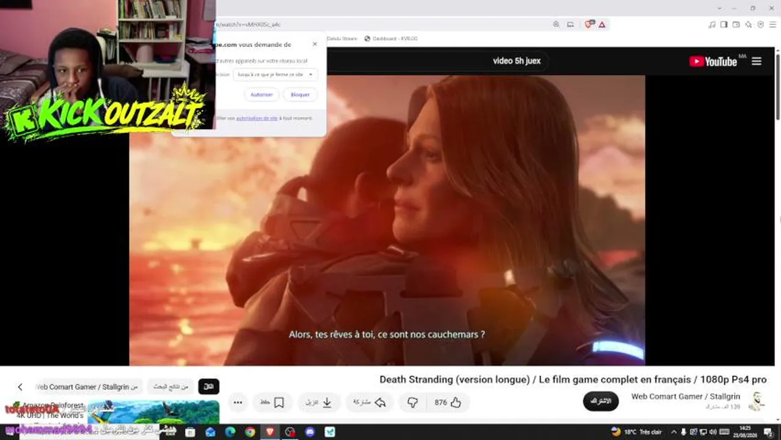
Task: Click the Death Stranding video title text
Action: click(x=573, y=380)
